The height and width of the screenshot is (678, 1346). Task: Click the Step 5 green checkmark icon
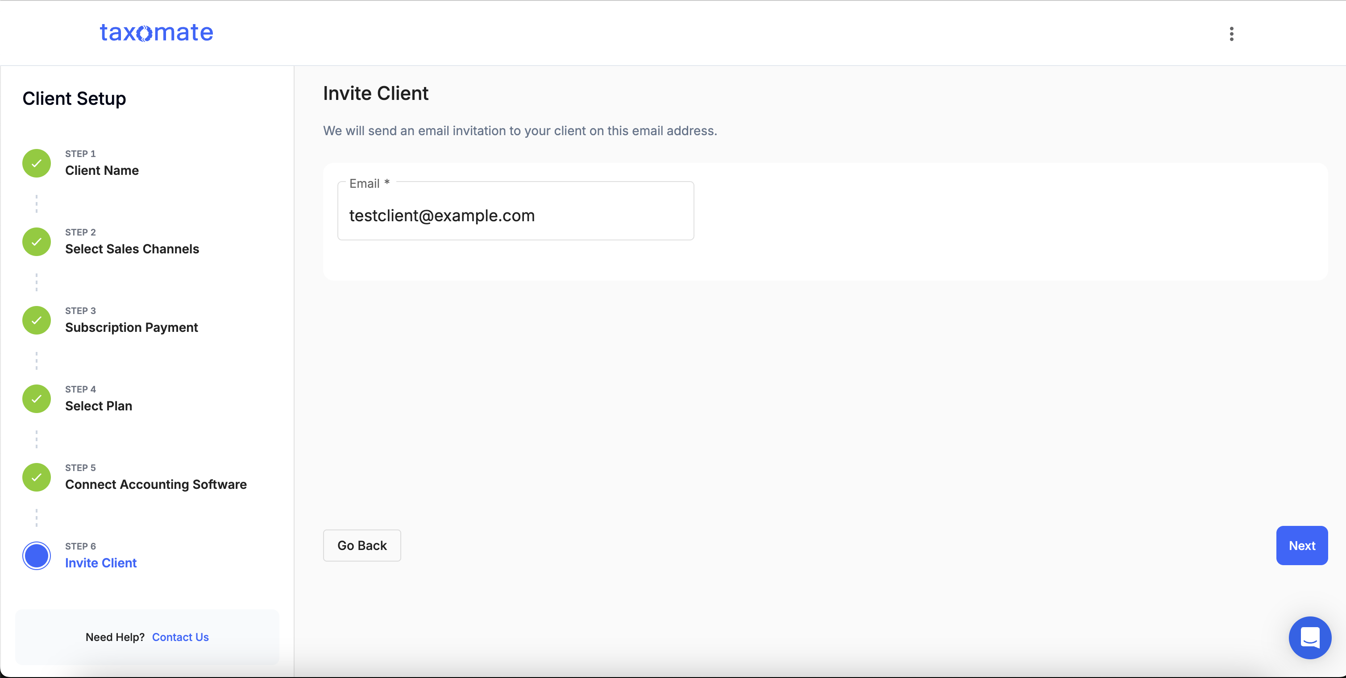(37, 477)
